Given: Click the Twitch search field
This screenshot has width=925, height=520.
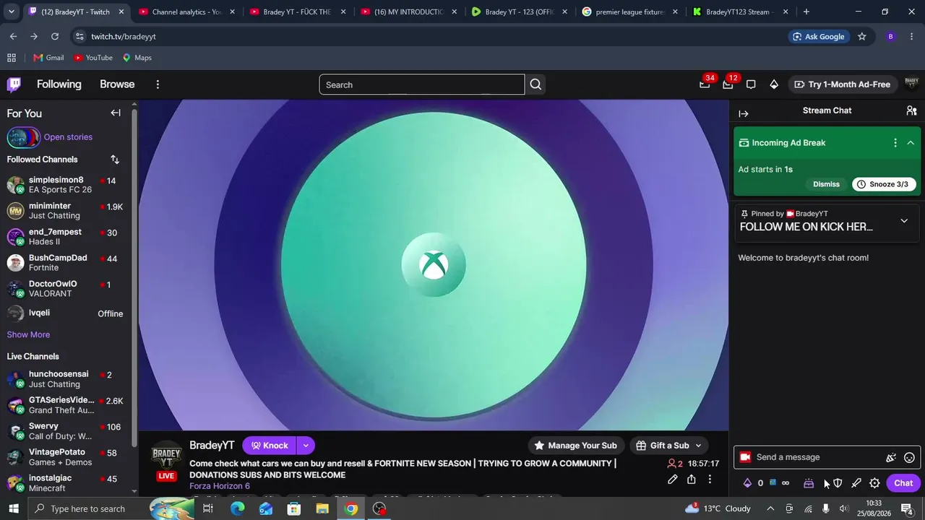Looking at the screenshot, I should [x=422, y=84].
